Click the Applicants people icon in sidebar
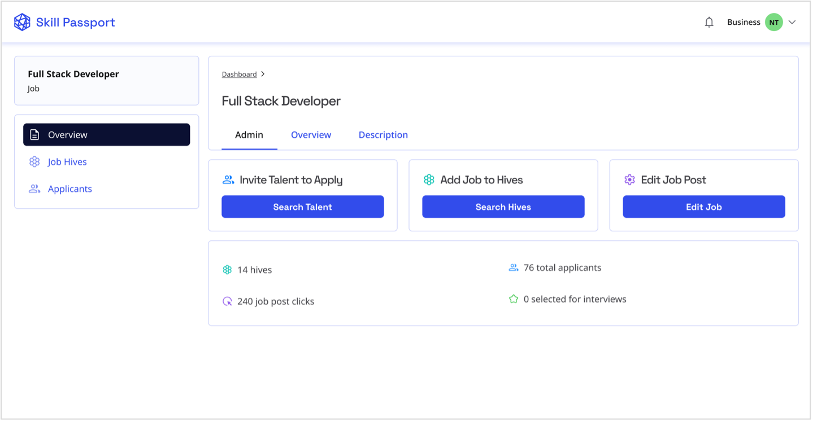Image resolution: width=813 pixels, height=422 pixels. tap(34, 189)
